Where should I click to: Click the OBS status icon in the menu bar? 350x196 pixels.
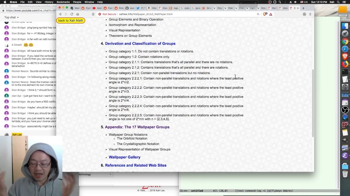point(270,2)
